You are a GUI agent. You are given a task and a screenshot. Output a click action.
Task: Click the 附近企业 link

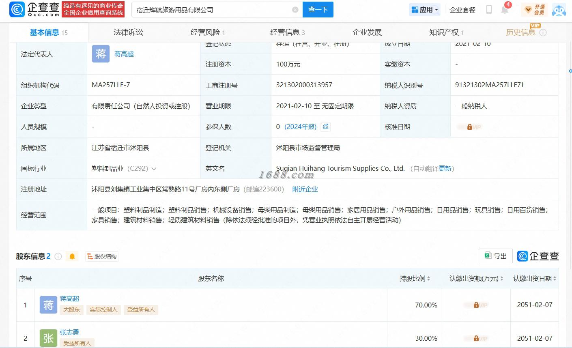(x=305, y=189)
